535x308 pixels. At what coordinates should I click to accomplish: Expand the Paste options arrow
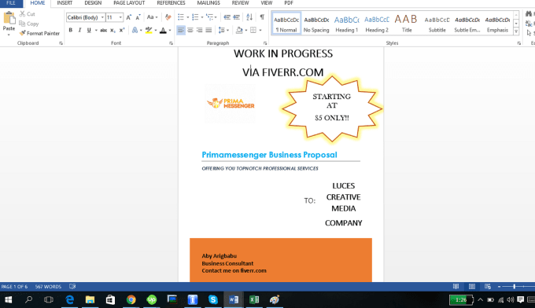click(x=9, y=35)
